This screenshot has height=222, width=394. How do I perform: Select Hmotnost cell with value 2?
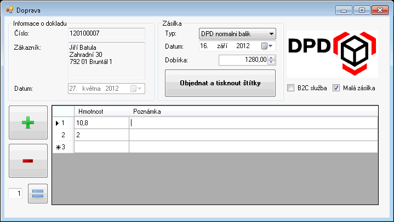click(101, 135)
